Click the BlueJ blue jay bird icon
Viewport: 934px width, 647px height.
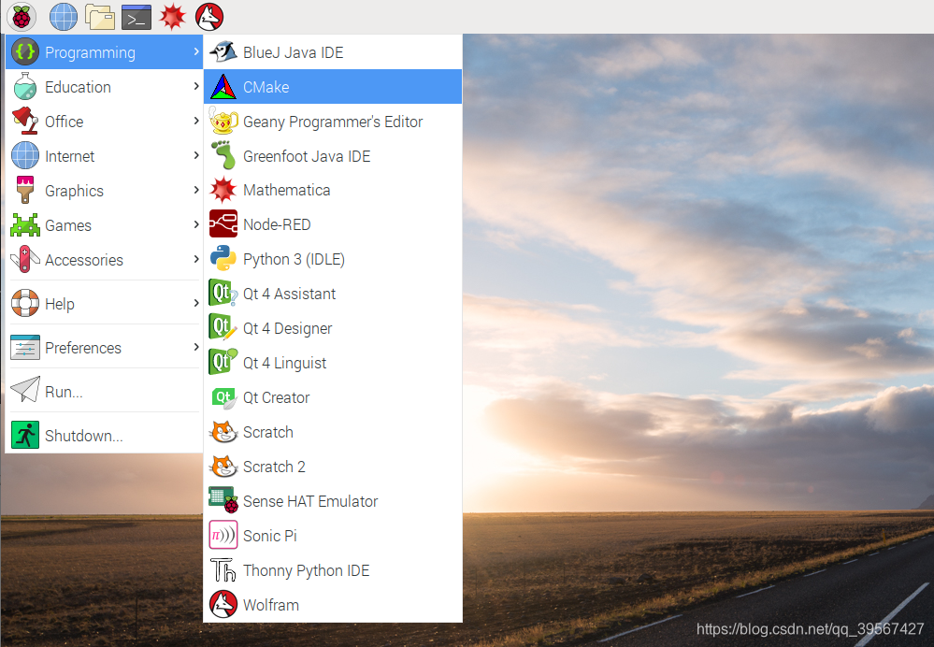coord(223,51)
